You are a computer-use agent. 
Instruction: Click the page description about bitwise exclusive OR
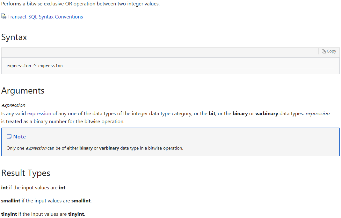point(80,4)
